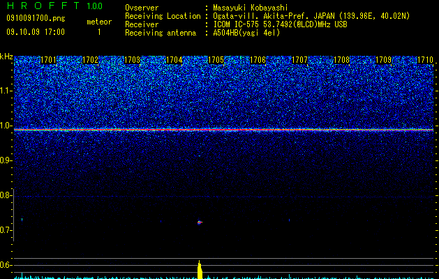439x279 pixels.
Task: Click the 0.6 kHz axis label
Action: (6, 265)
